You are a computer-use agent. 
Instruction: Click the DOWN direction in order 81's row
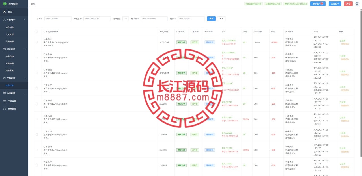(x=246, y=150)
